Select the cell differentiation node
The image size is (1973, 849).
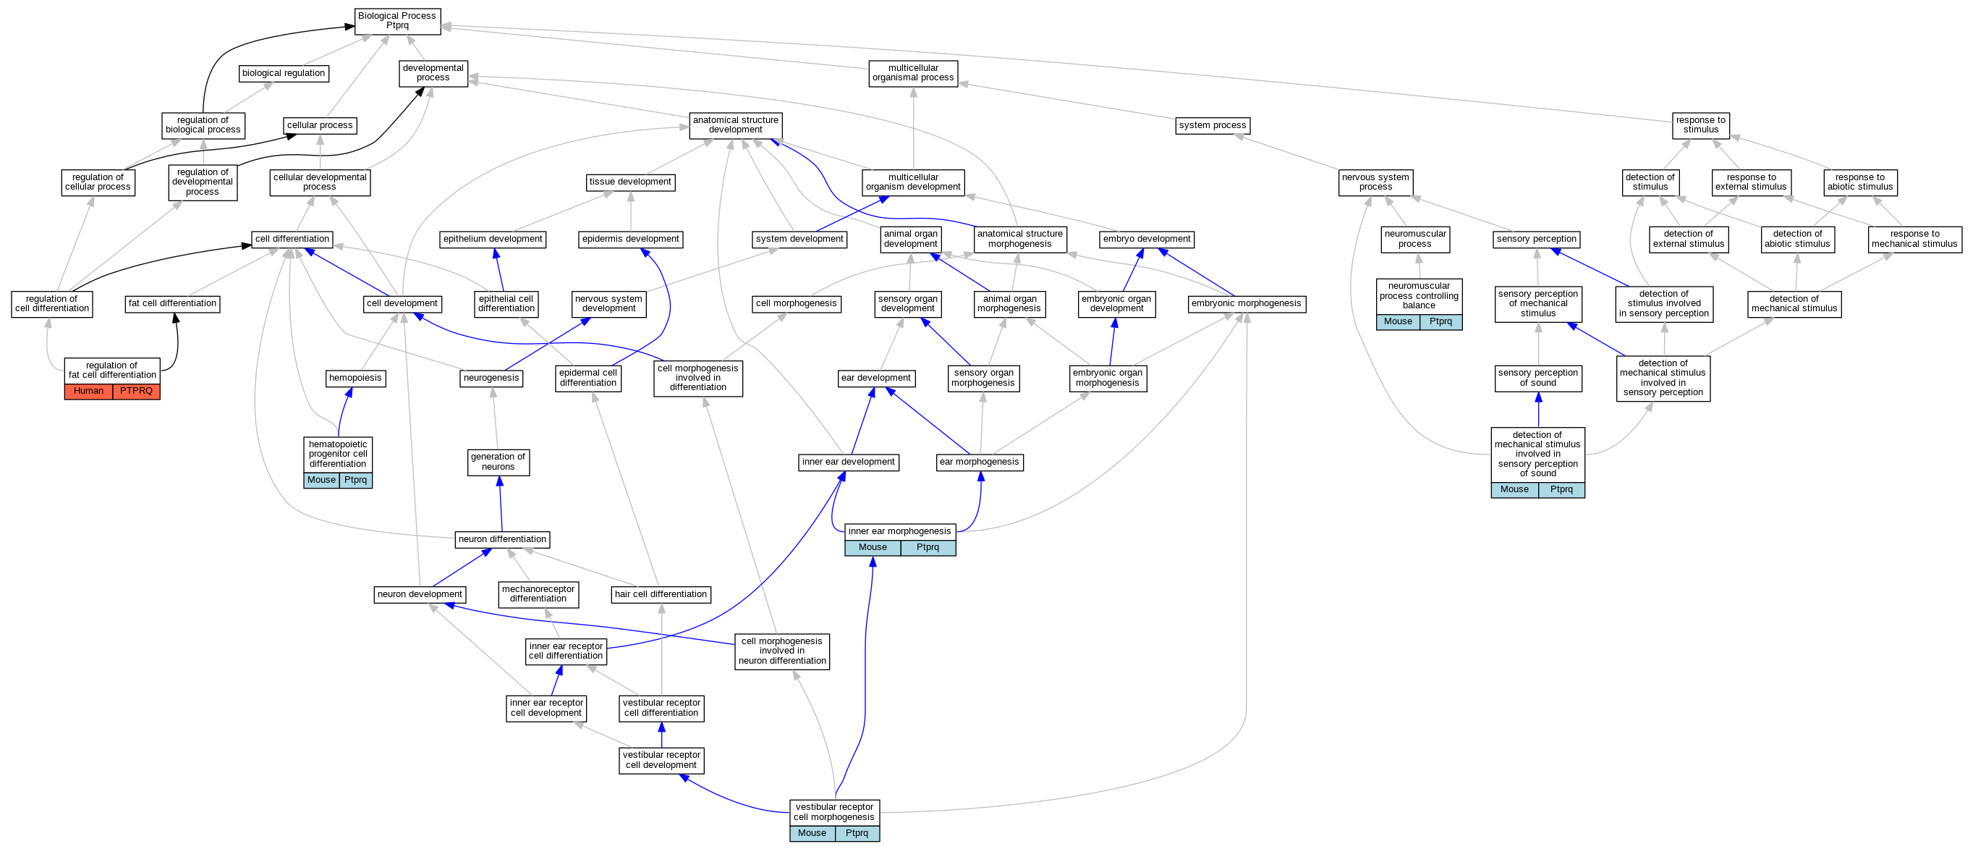pos(292,239)
